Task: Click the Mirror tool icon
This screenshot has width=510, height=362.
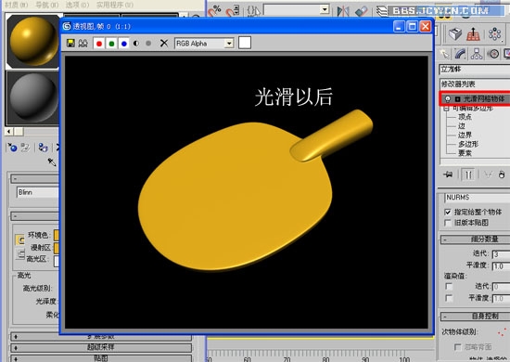Action: 343,11
